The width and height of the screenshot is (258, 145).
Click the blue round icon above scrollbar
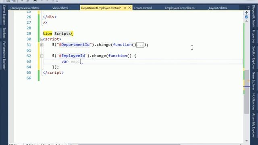click(246, 17)
